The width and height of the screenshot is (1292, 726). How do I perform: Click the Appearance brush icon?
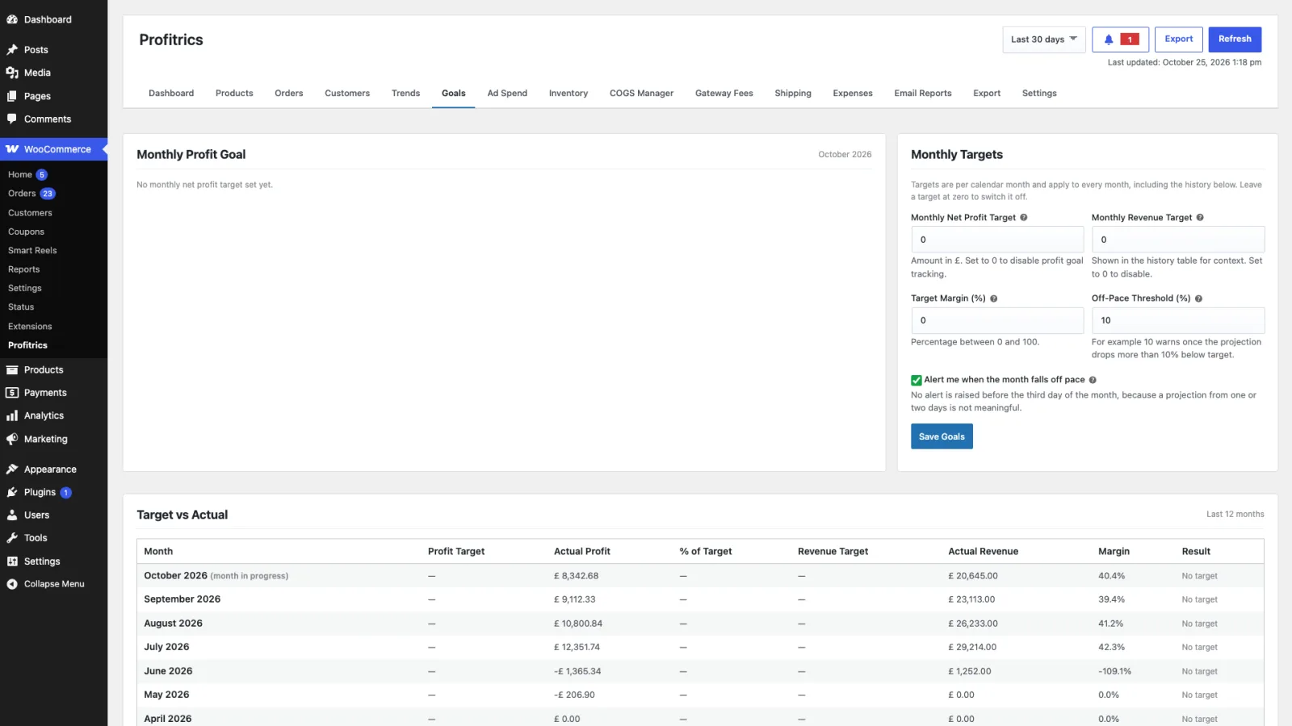pyautogui.click(x=12, y=469)
